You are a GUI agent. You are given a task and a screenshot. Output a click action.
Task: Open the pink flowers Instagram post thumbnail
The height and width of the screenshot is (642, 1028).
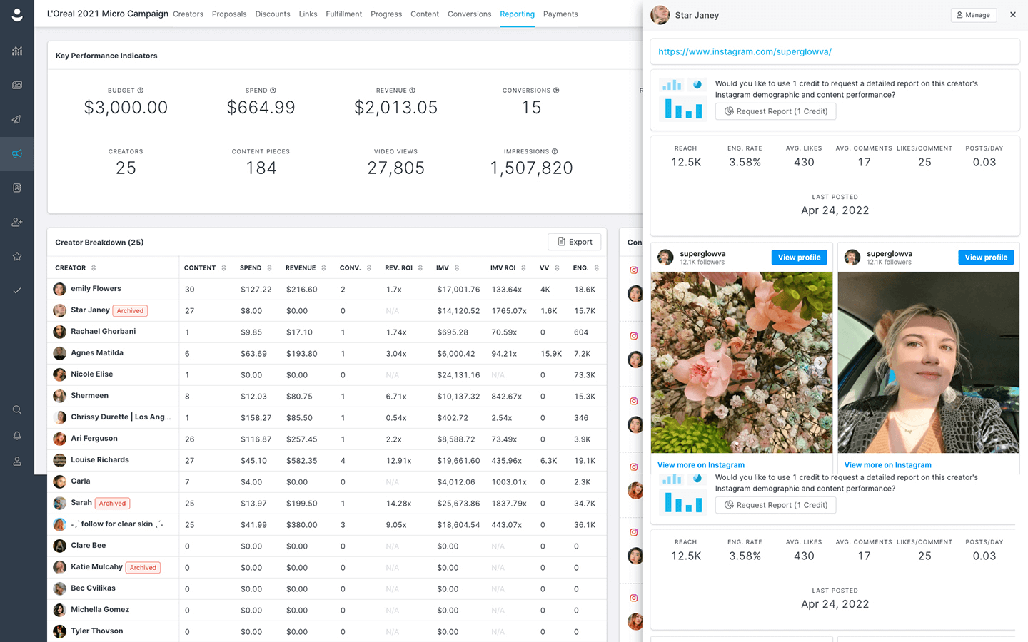[x=742, y=362]
